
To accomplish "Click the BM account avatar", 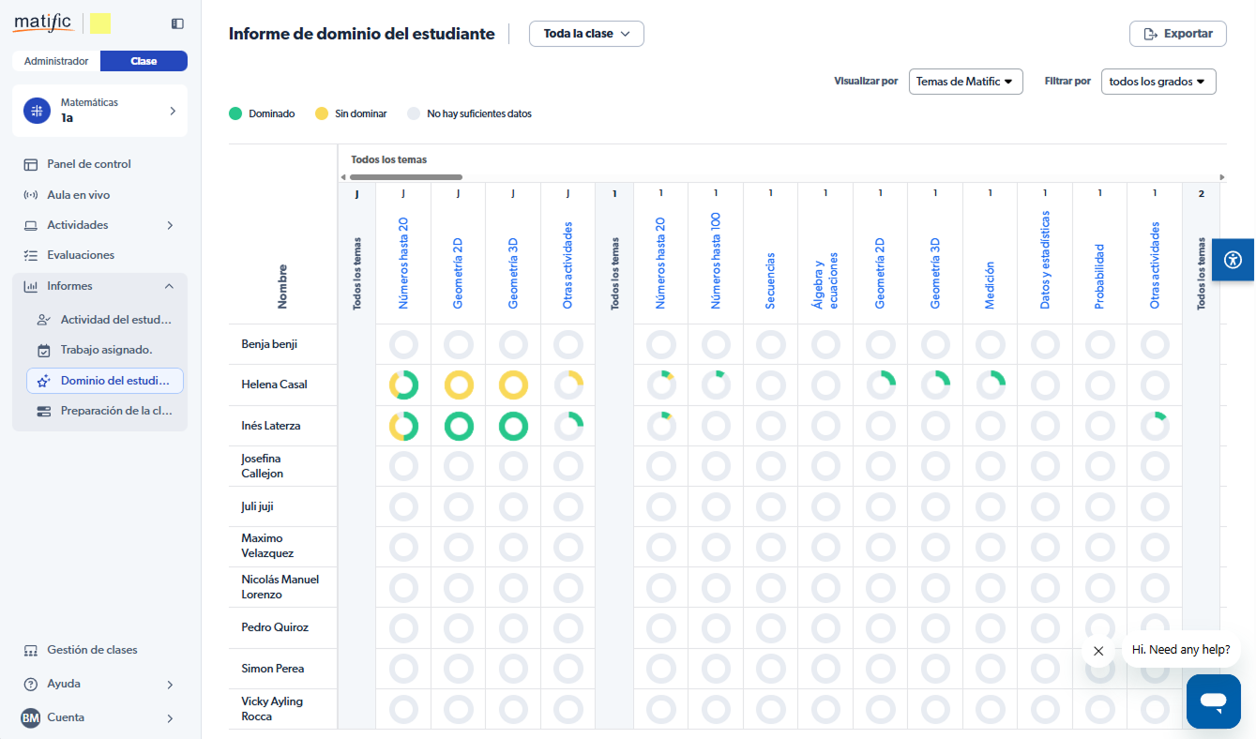I will click(x=31, y=717).
